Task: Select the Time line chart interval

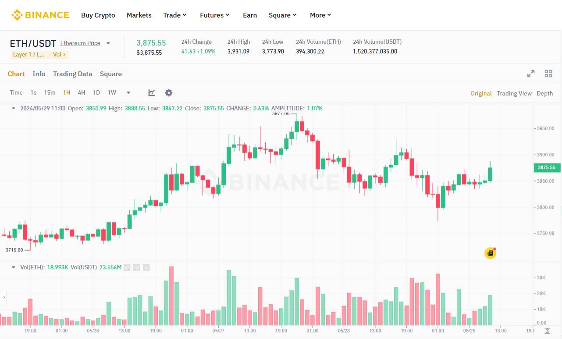Action: tap(16, 92)
